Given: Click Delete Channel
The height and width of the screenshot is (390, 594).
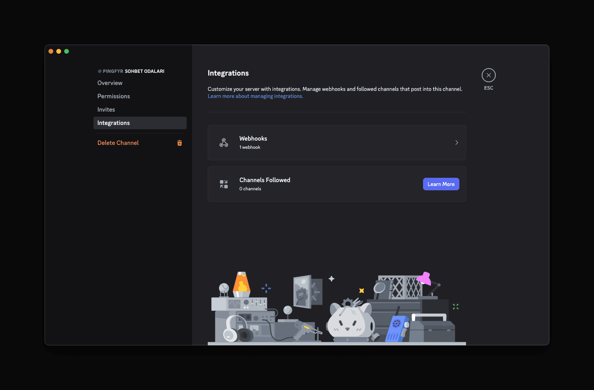Looking at the screenshot, I should [118, 143].
